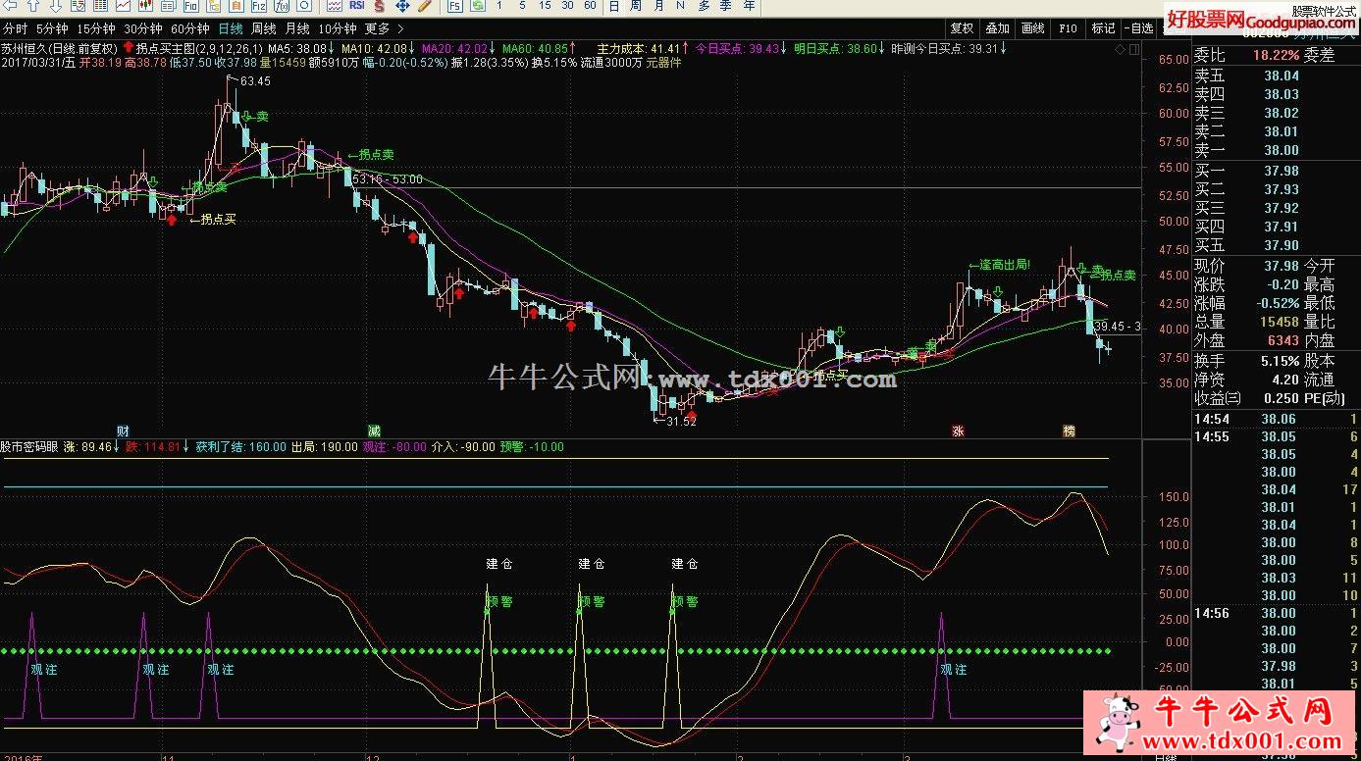Open the F10 company info toolbar icon
The width and height of the screenshot is (1361, 761).
[x=190, y=6]
